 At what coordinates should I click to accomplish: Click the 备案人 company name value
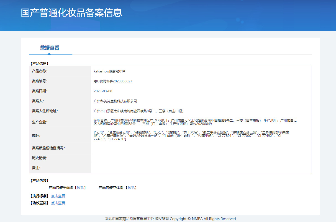coord(115,101)
